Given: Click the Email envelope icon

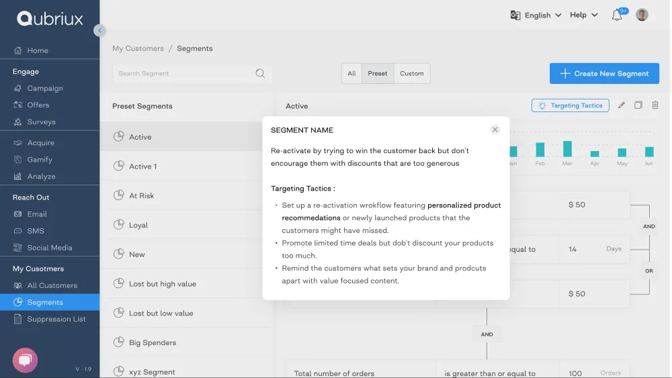Looking at the screenshot, I should tap(17, 214).
